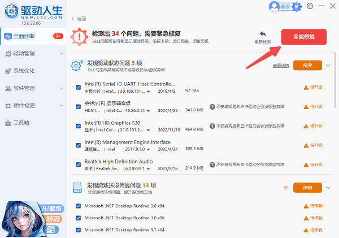The height and width of the screenshot is (238, 339).
Task: Toggle the Intel(R) HD Graphics 530 checkbox
Action: pos(79,126)
